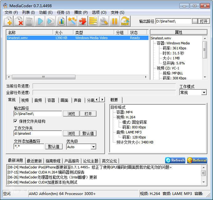Click the Remove File icon with red X
213x200 pixels.
(19, 21)
